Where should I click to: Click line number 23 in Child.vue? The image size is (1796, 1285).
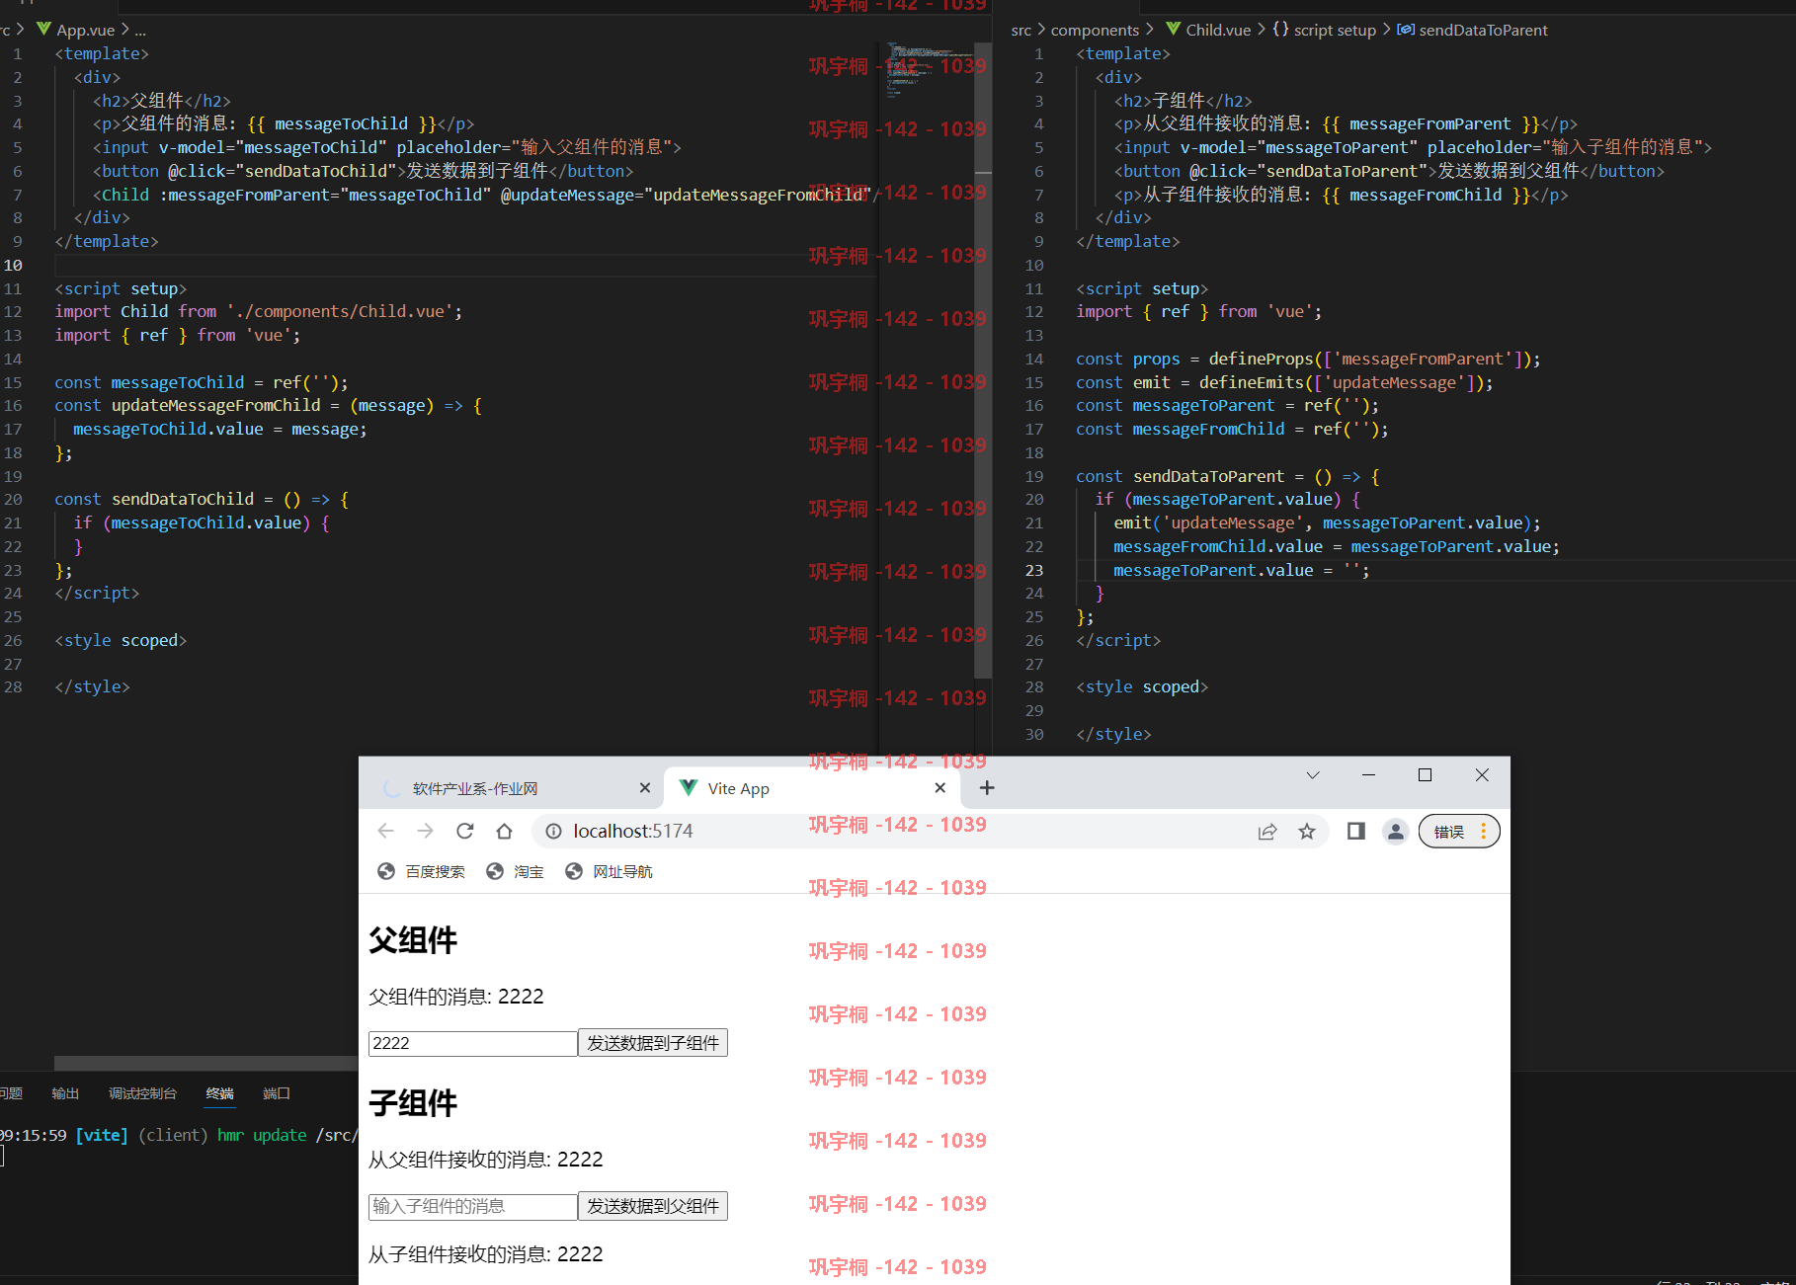(1034, 570)
